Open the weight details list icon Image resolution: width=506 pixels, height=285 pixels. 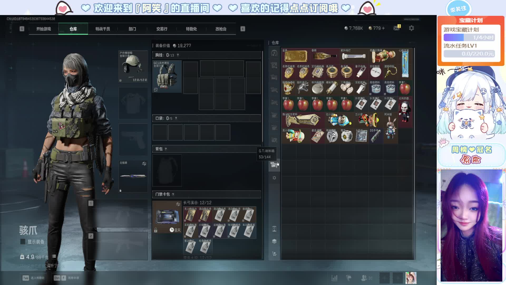[54, 256]
